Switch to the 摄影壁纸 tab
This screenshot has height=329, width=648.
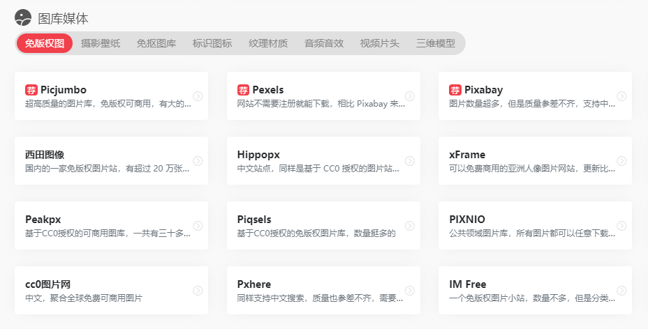click(101, 43)
